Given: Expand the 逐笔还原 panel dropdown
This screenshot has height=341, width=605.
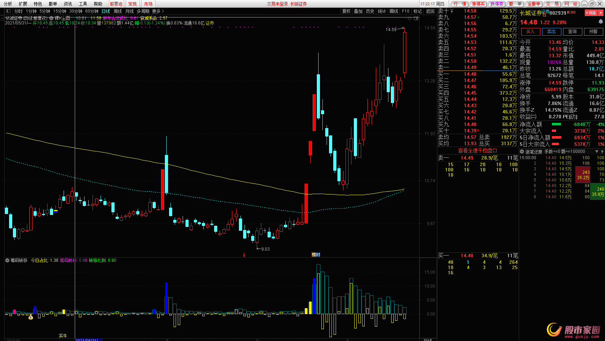Looking at the screenshot, I should pos(522,152).
